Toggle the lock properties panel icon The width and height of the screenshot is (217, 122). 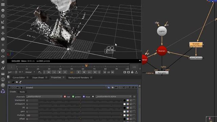[13, 82]
